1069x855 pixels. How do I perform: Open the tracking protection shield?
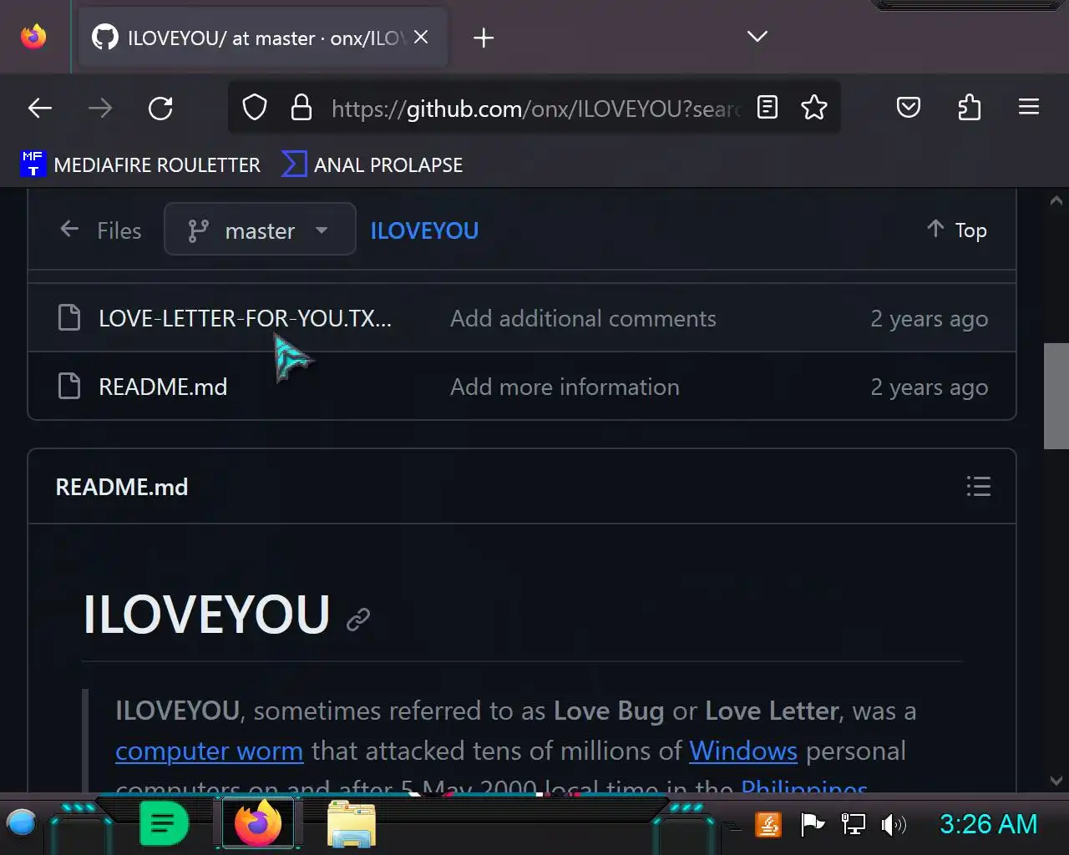click(x=255, y=108)
